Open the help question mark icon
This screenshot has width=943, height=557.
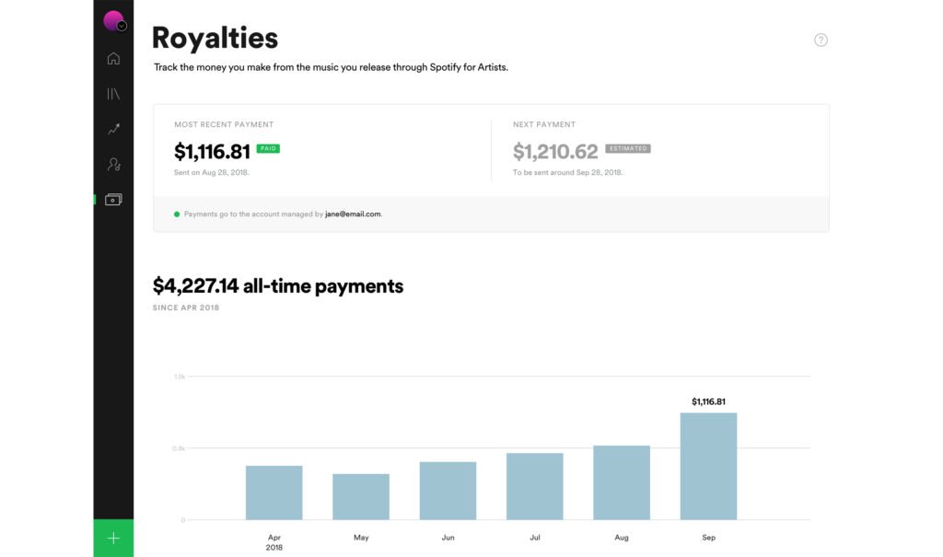(x=821, y=40)
